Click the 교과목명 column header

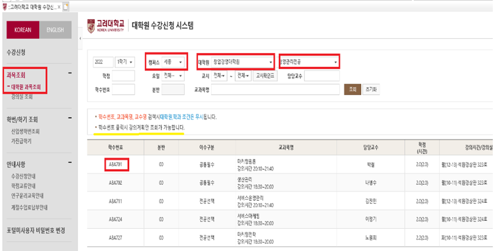tap(286, 148)
